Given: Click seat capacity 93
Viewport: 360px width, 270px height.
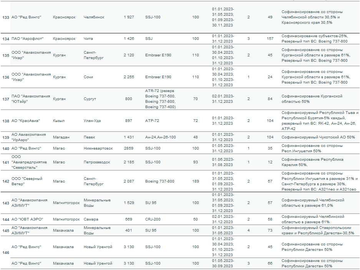Looking at the screenshot, I should 196,162.
